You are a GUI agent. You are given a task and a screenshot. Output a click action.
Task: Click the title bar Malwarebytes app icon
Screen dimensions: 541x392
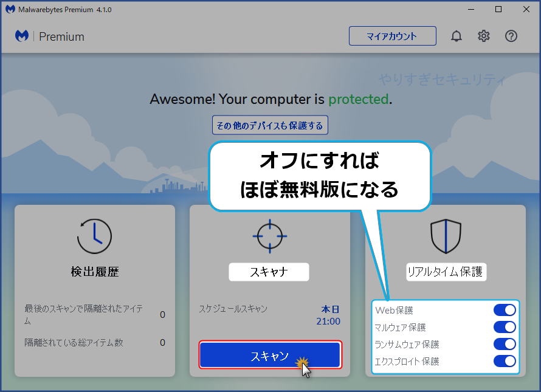coord(10,9)
